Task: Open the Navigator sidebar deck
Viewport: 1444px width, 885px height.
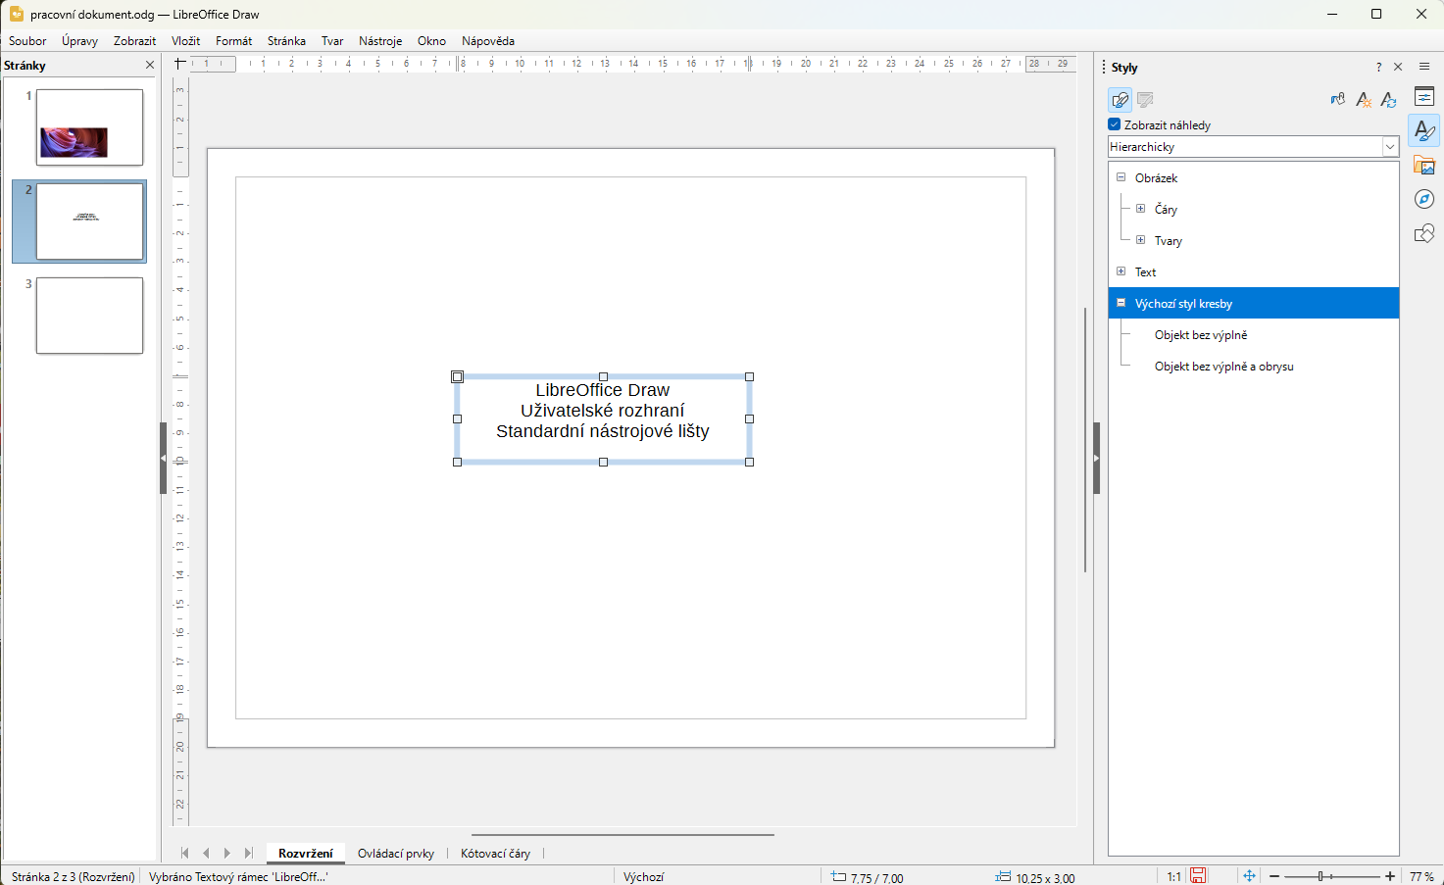Action: coord(1424,199)
